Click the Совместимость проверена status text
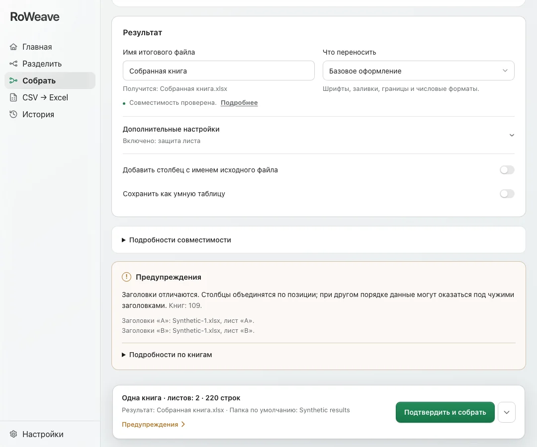The height and width of the screenshot is (447, 537). point(173,103)
